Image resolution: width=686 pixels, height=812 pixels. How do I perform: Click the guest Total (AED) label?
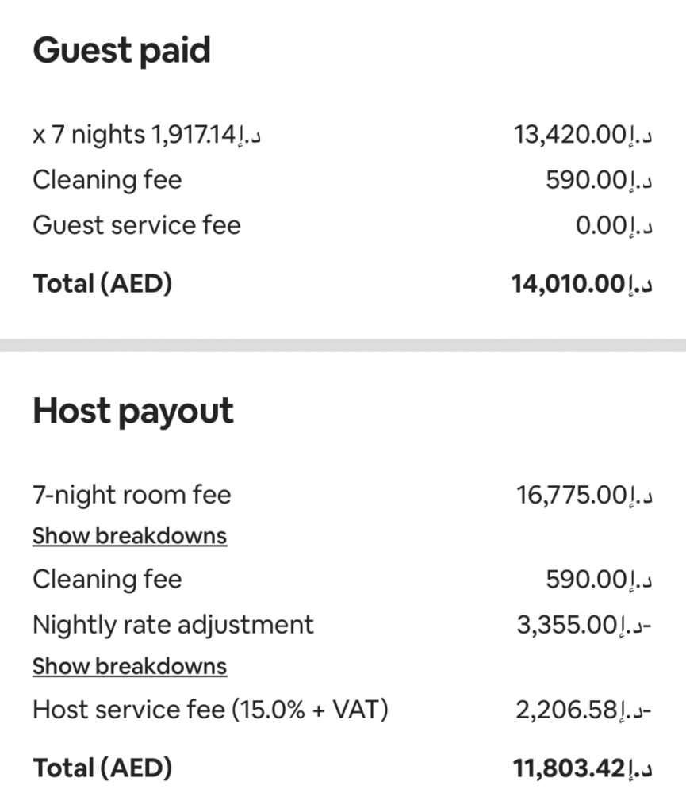point(102,283)
